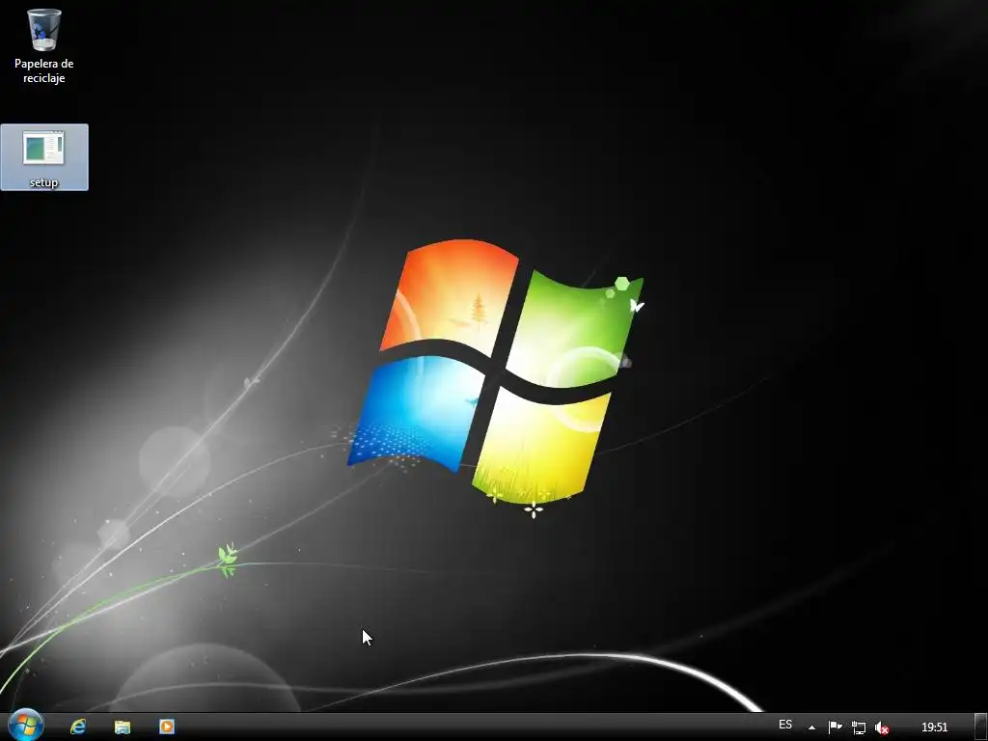Select the Papelera de reciclaje desktop icon

[43, 46]
